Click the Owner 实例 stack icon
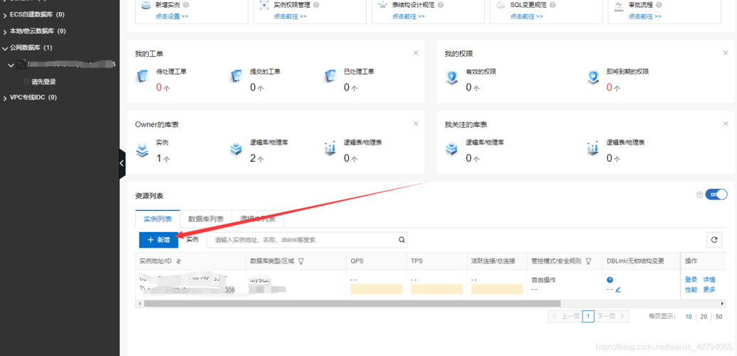Viewport: 737px width, 356px height. click(142, 149)
